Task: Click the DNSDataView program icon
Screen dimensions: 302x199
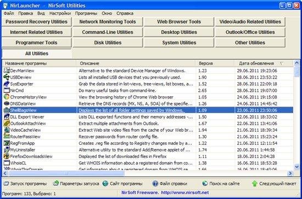Action: [7, 103]
